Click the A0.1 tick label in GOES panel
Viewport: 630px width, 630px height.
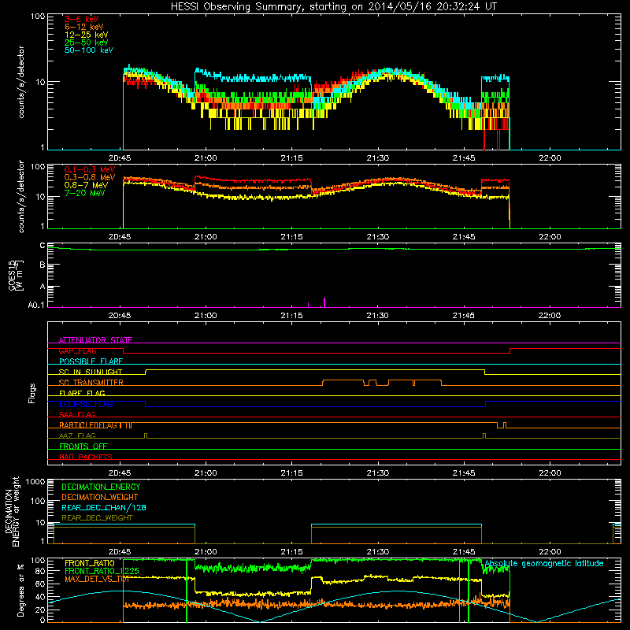pos(36,305)
